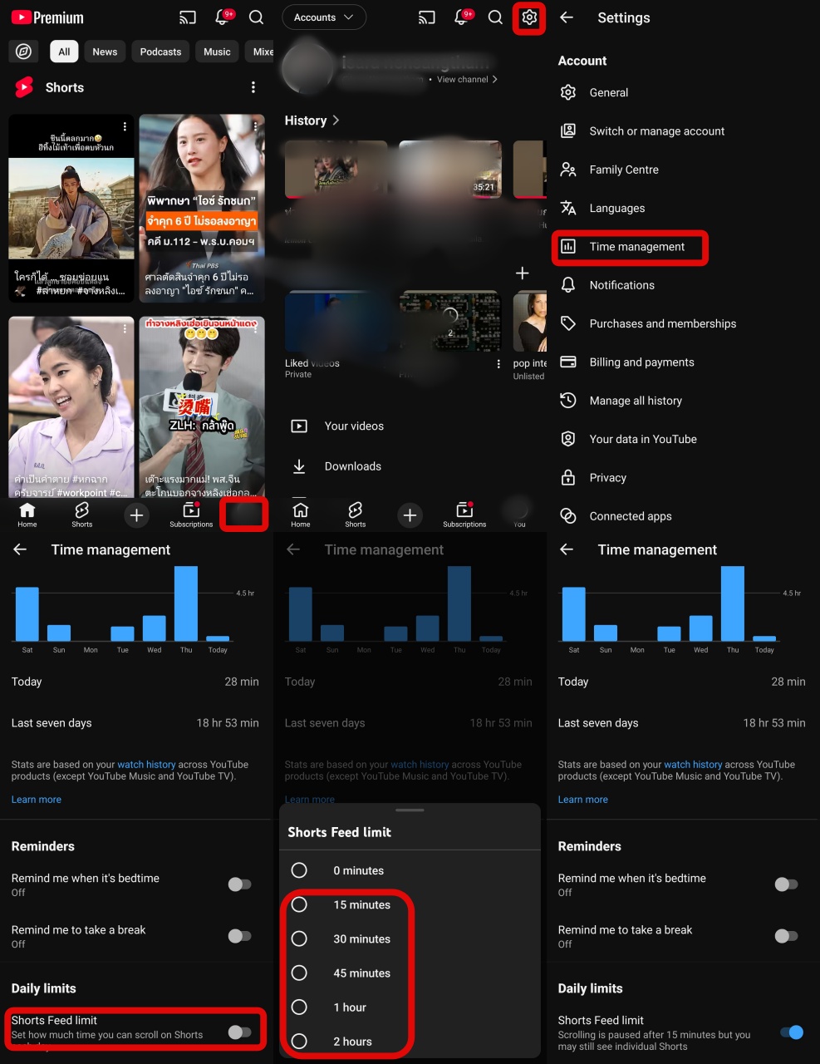Screen dimensions: 820x1064
Task: Go back using the Settings header arrow
Action: (x=567, y=17)
